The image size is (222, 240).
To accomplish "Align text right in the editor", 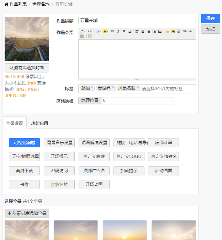I will pos(148,31).
